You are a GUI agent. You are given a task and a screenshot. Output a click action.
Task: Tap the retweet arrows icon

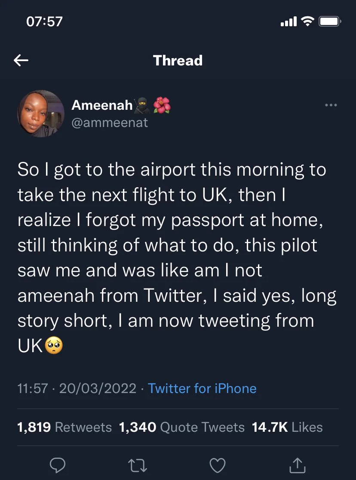137,465
